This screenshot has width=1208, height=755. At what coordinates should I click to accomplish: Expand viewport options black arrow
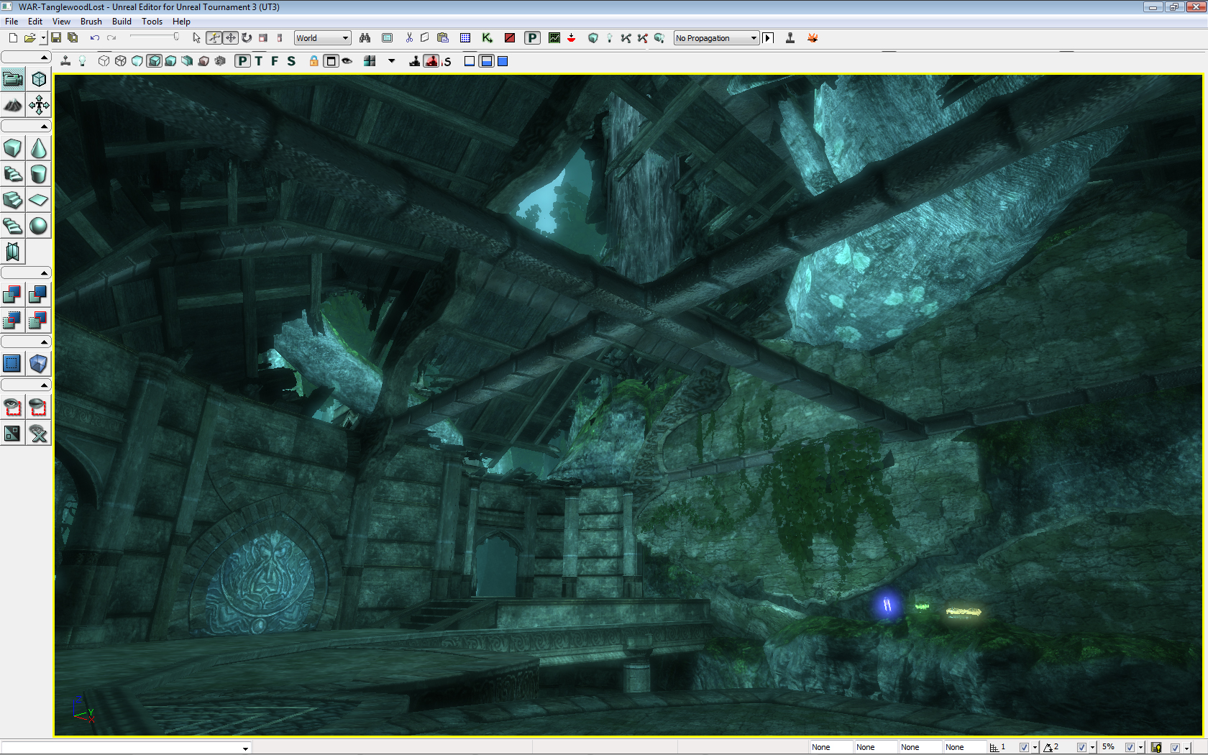point(392,61)
